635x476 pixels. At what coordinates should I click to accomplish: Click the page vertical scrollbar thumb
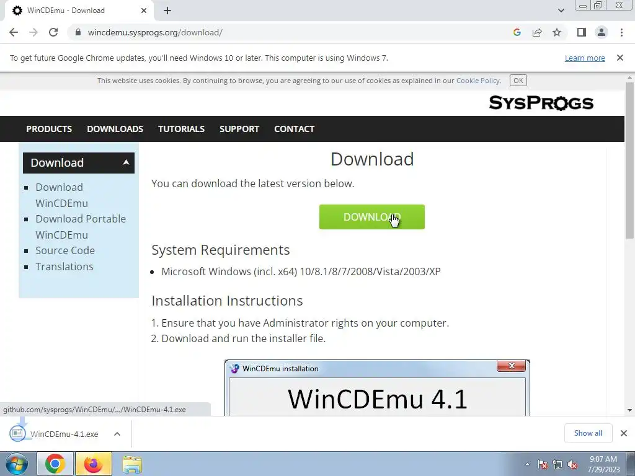(629, 160)
